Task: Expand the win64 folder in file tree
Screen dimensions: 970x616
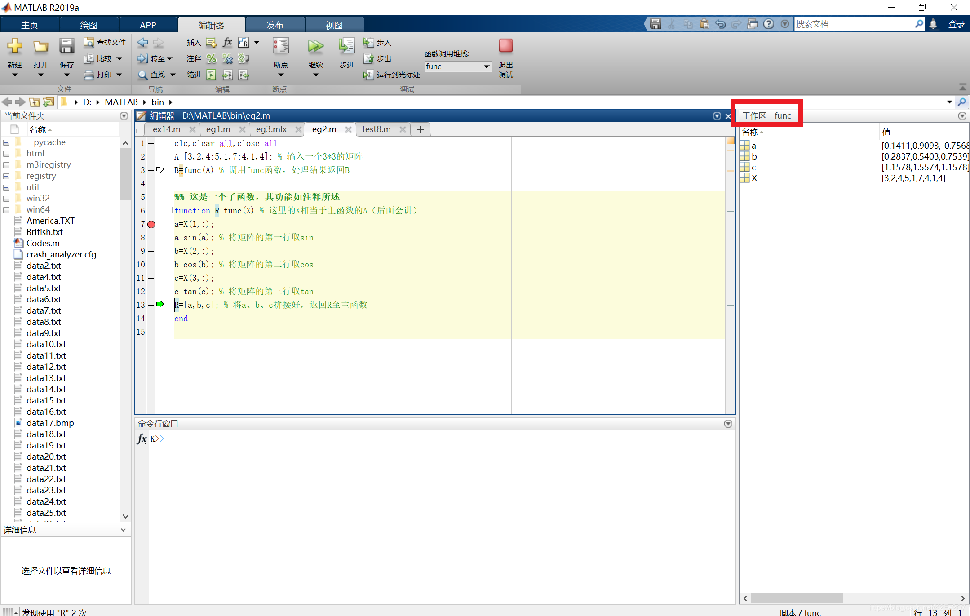Action: point(6,210)
